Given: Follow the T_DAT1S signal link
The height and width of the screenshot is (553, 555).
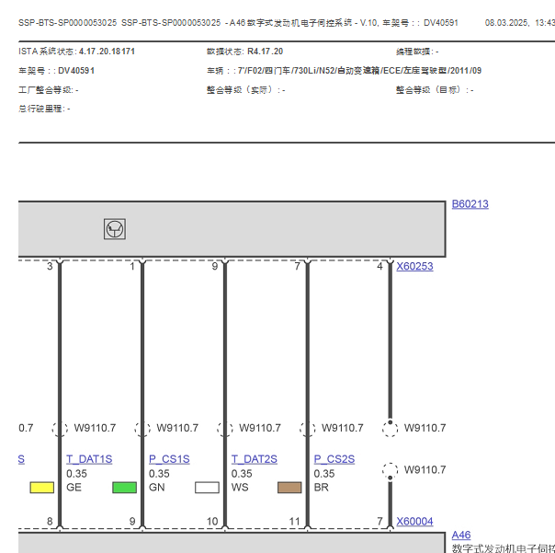Looking at the screenshot, I should [89, 459].
